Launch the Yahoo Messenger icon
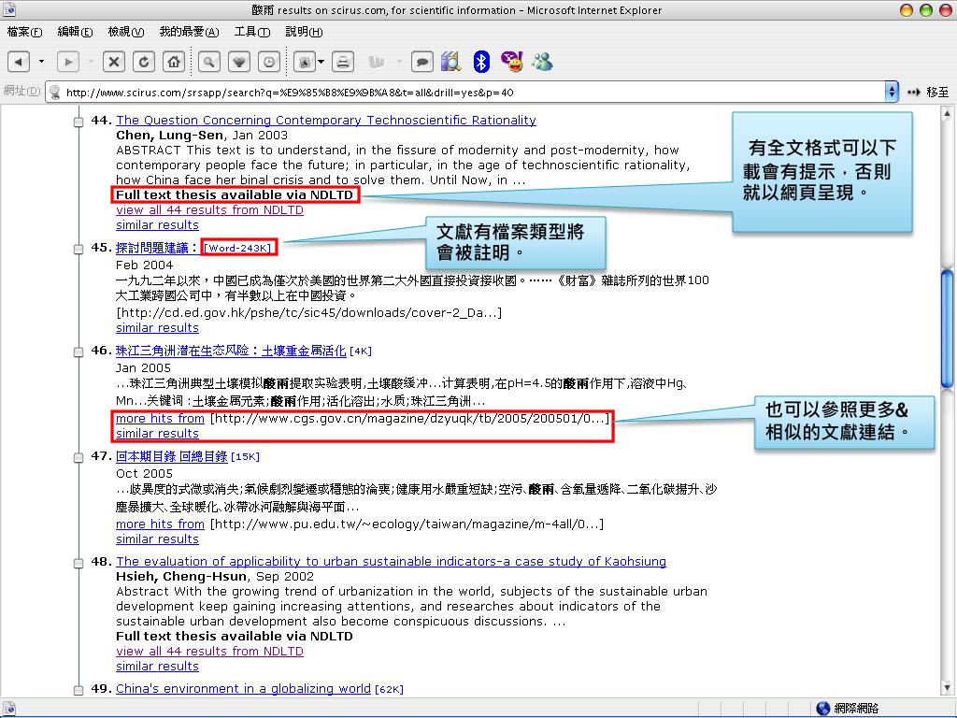The image size is (957, 718). tap(511, 62)
